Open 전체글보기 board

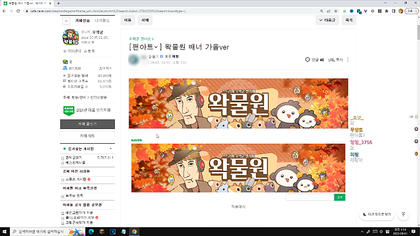[x=74, y=158]
